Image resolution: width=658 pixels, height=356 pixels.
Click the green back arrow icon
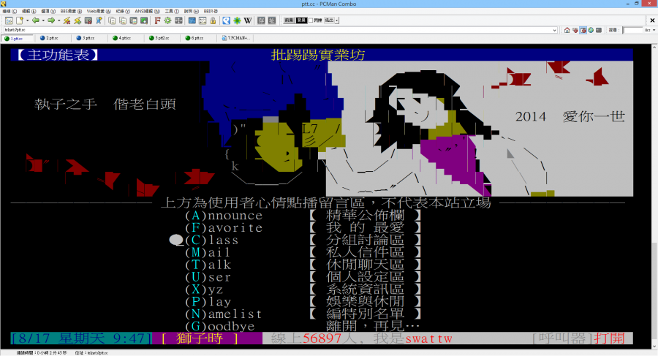coord(34,20)
